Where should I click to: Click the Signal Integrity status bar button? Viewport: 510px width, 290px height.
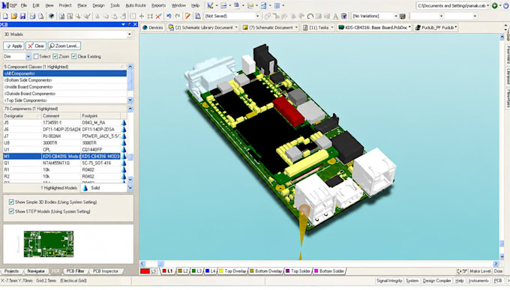click(389, 280)
